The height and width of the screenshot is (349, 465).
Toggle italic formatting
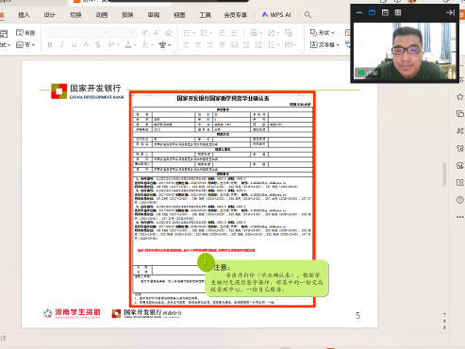point(61,45)
